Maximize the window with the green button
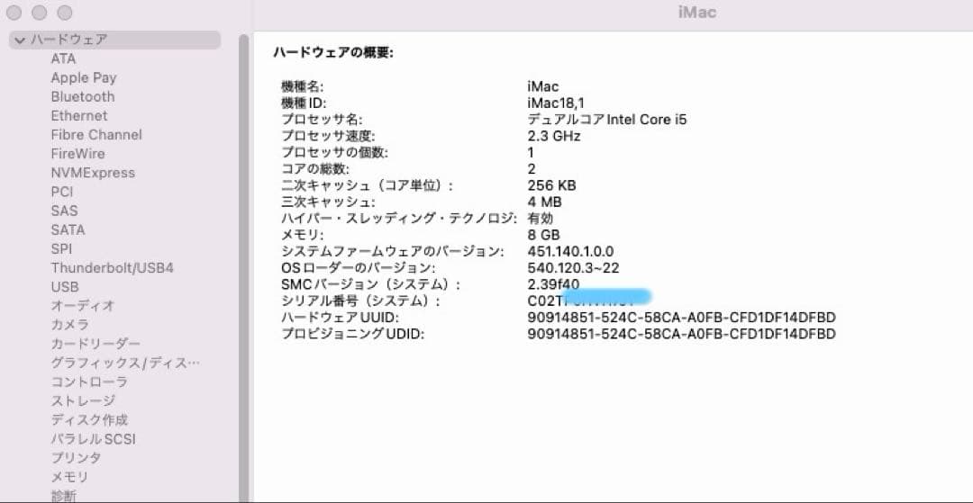 pos(65,13)
